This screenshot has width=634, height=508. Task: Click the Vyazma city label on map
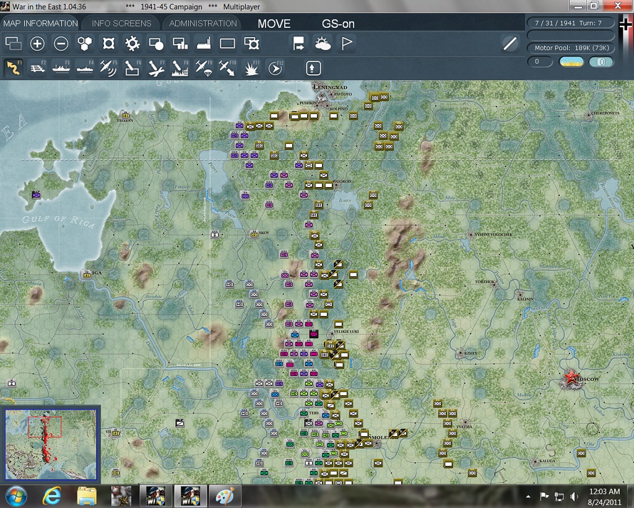pos(464,427)
